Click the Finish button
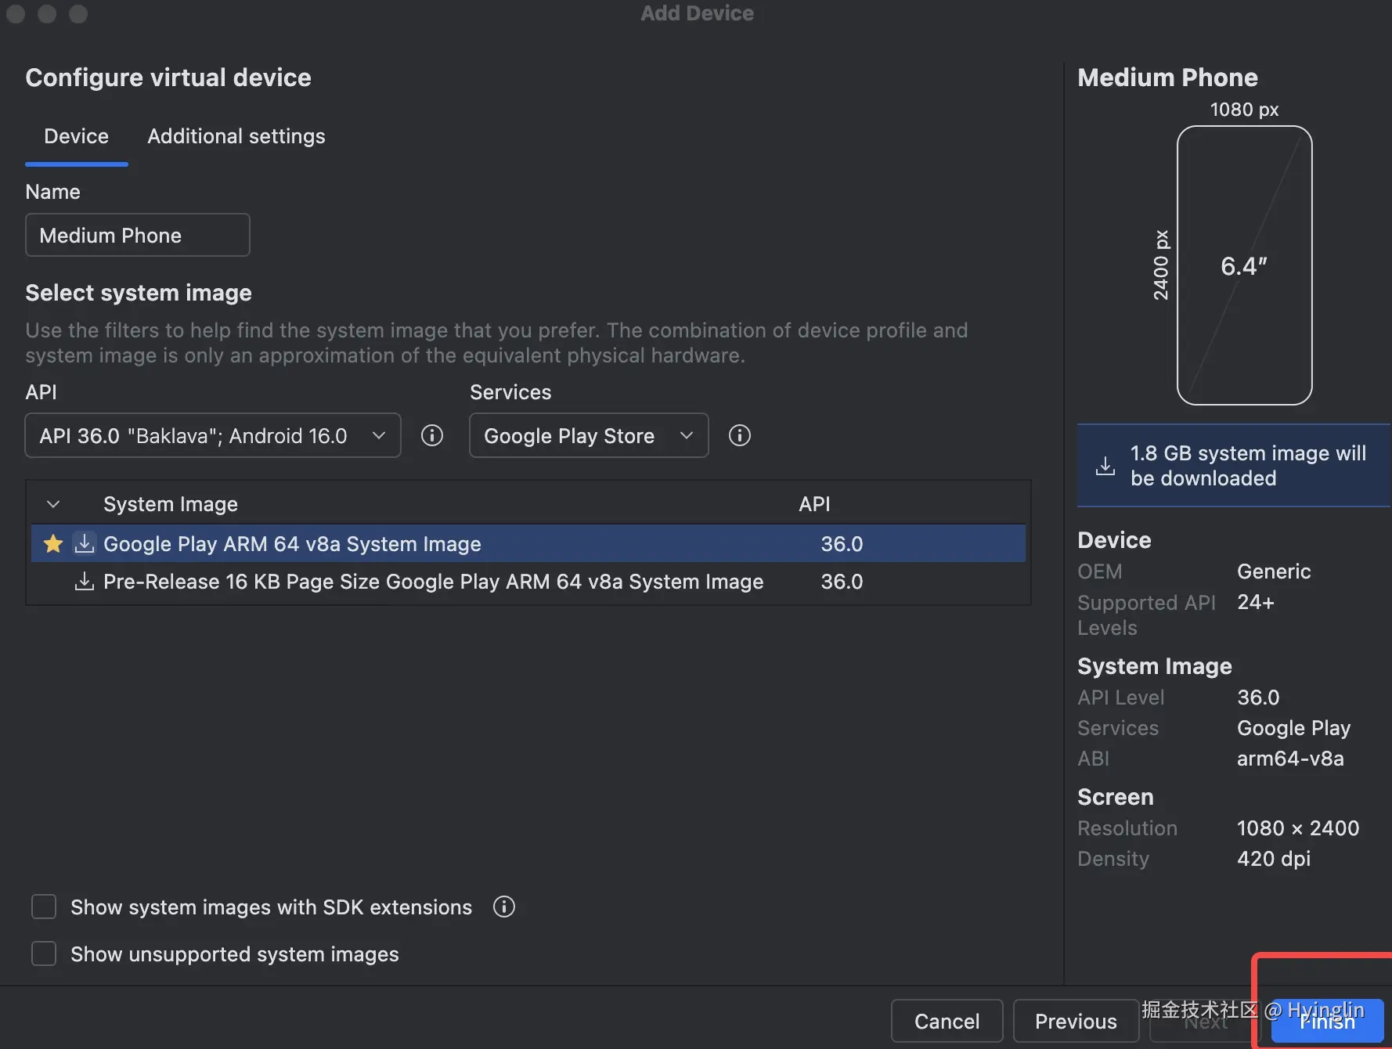The image size is (1392, 1049). [x=1327, y=1022]
